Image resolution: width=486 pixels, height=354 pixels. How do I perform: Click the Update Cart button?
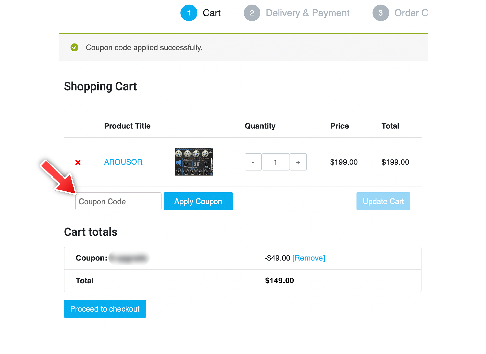pos(383,201)
